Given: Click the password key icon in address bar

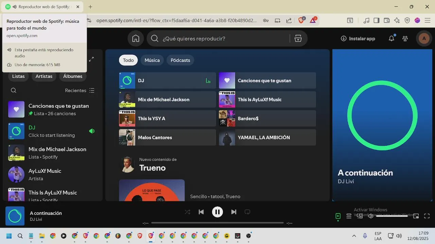Looking at the screenshot, I should point(266,20).
